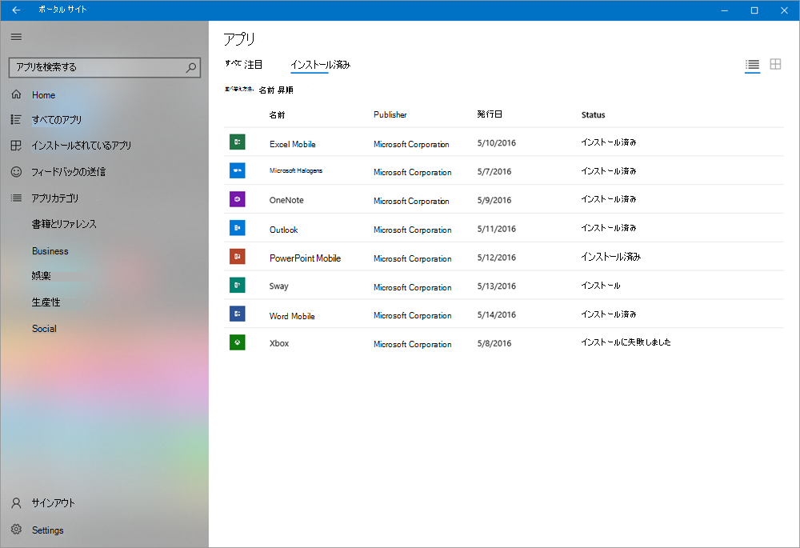This screenshot has width=800, height=548.
Task: Open the Xbox app name
Action: (x=279, y=343)
